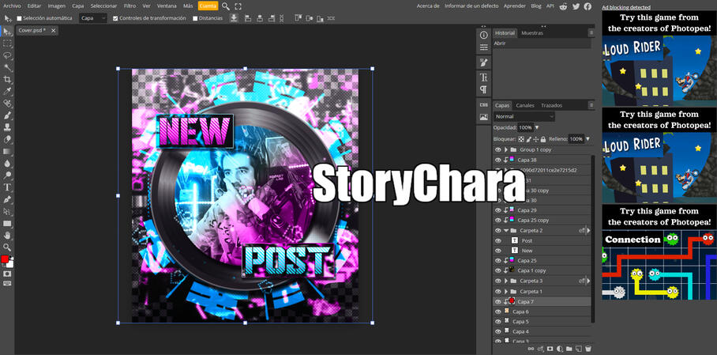
Task: Click the Cuenta button
Action: (x=208, y=6)
